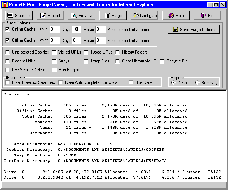Click the floppy disk save icon

[x=176, y=29]
